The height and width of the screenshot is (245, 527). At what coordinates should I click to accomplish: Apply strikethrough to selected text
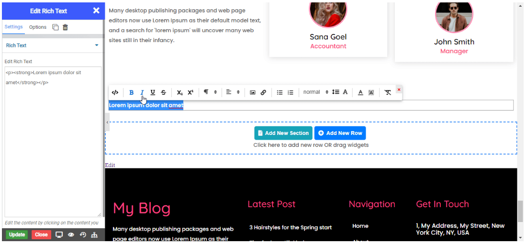[164, 92]
